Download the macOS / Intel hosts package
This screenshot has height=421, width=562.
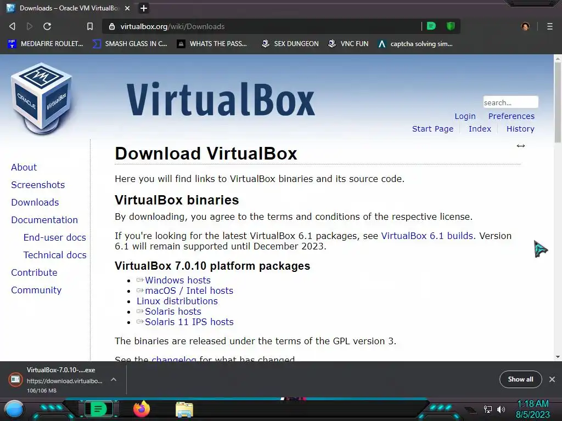pyautogui.click(x=189, y=291)
